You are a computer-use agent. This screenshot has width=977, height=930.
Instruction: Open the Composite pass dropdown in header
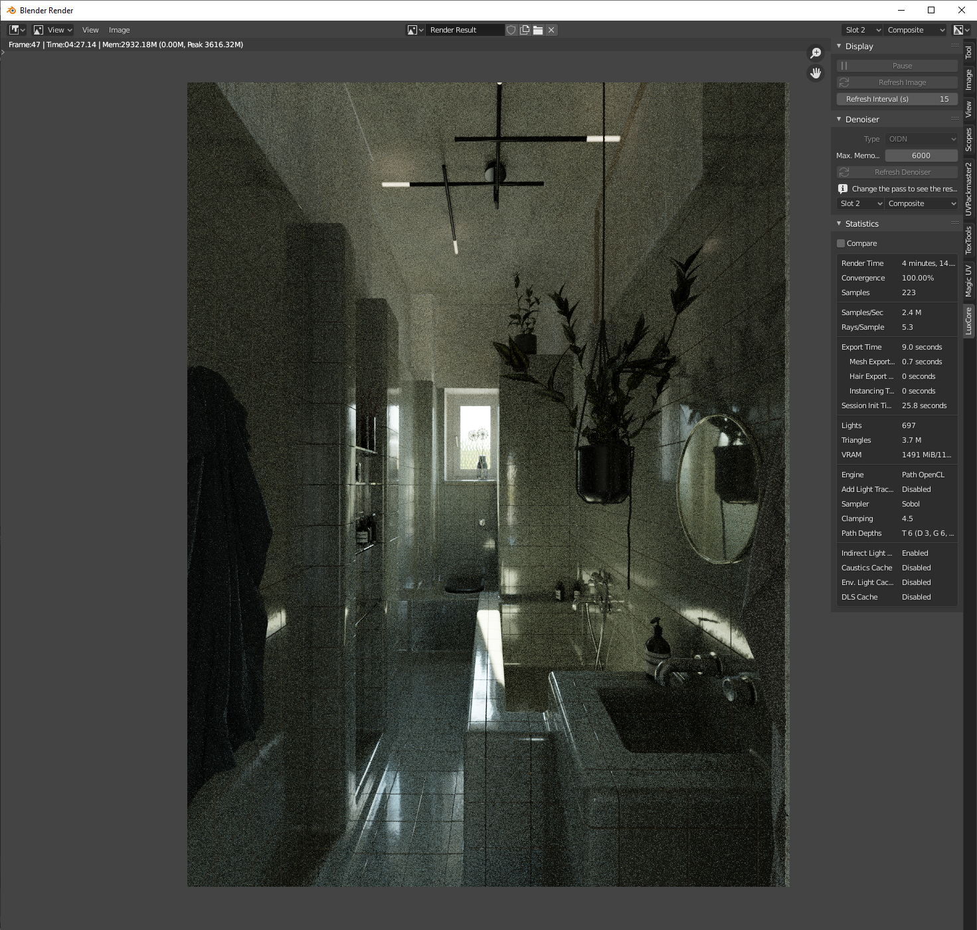pos(915,30)
